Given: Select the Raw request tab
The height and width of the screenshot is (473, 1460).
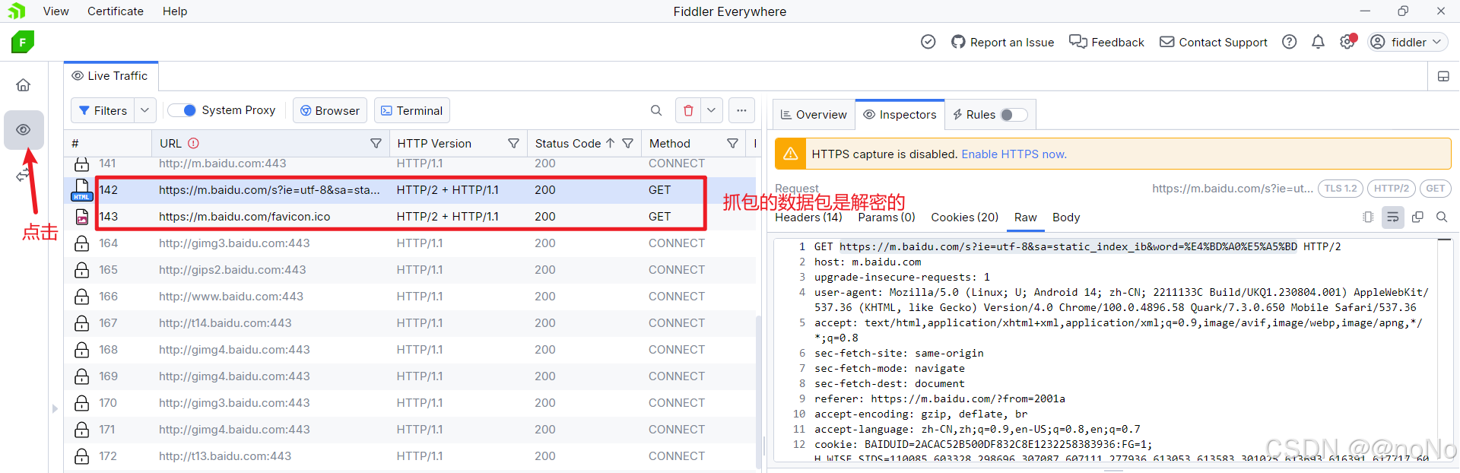Looking at the screenshot, I should [x=1025, y=217].
